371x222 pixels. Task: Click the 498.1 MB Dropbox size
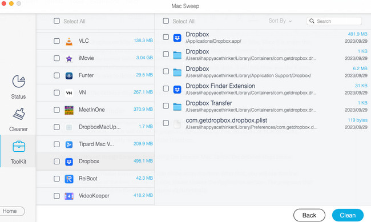(x=143, y=161)
